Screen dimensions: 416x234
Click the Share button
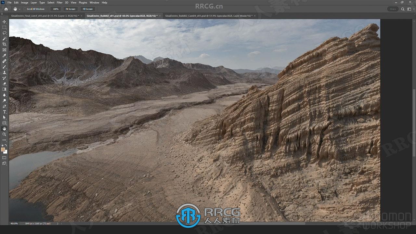pos(393,9)
